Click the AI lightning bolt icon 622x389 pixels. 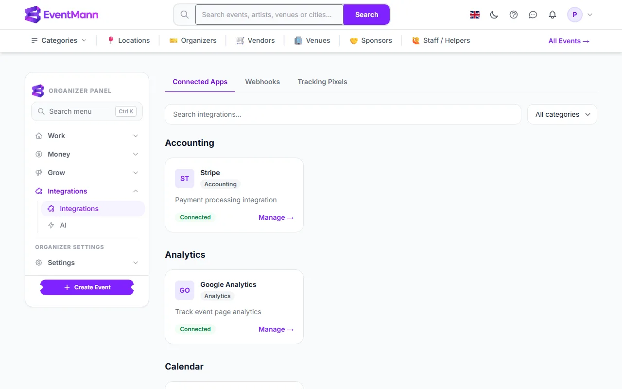coord(51,225)
